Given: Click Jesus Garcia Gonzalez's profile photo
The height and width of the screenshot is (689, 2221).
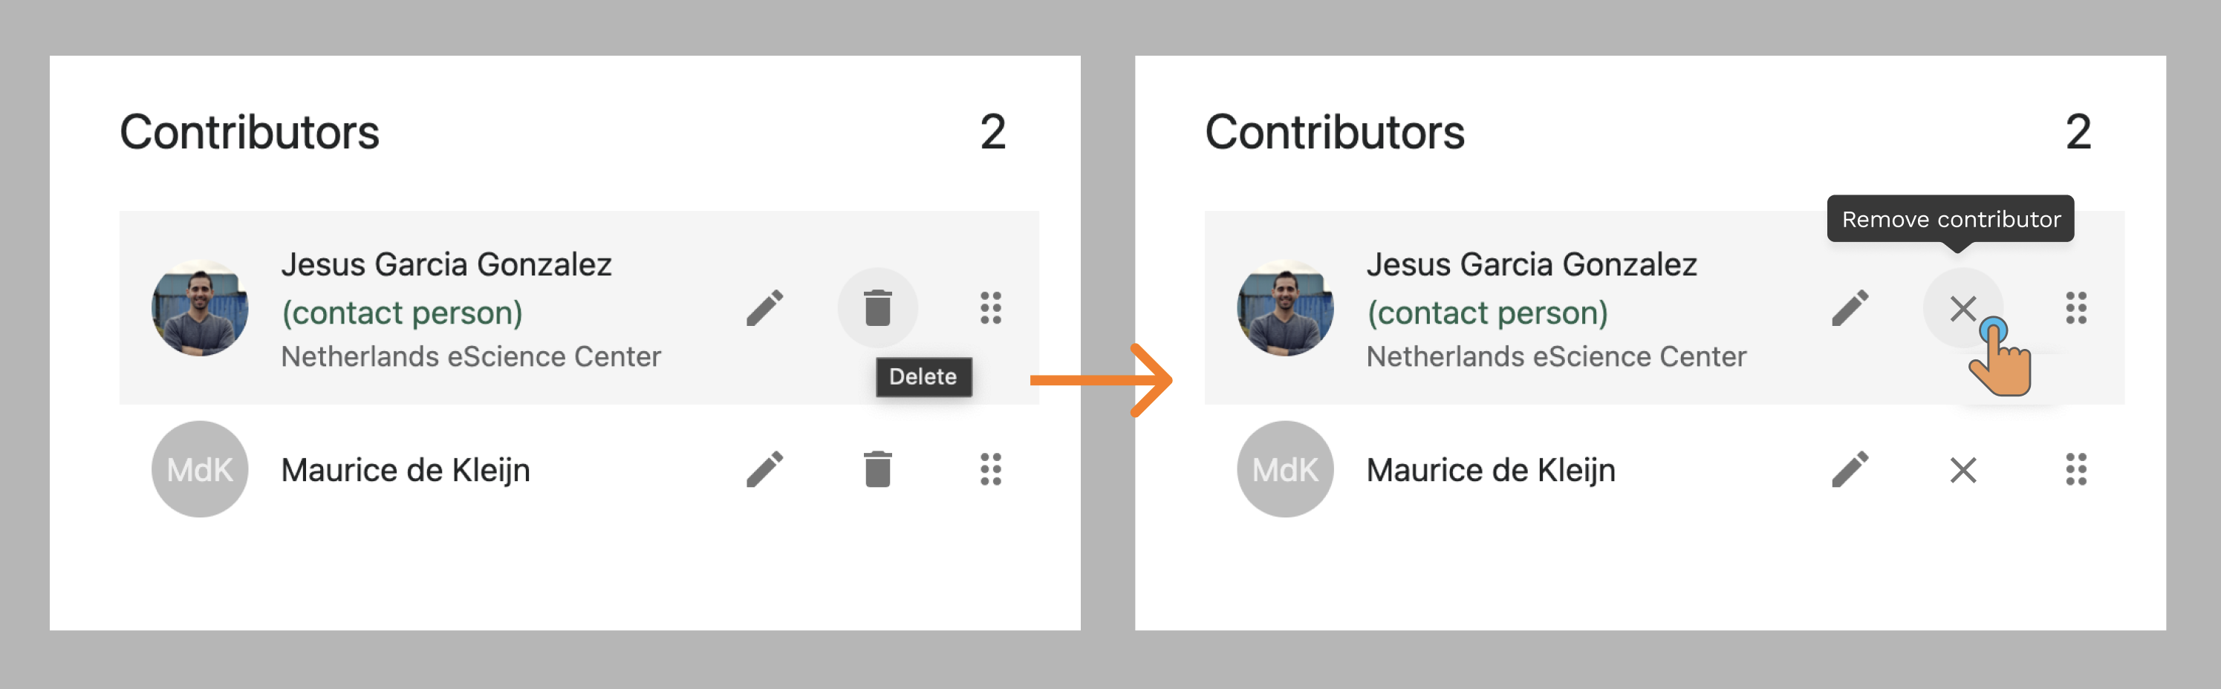Looking at the screenshot, I should [x=199, y=307].
